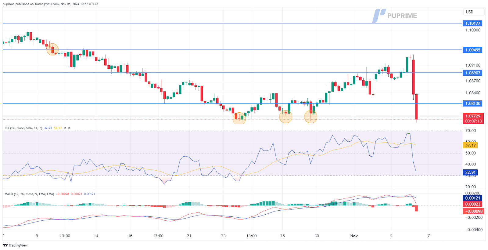Click the red 0.00023 MACD axis label
The image size is (488, 250).
472,204
